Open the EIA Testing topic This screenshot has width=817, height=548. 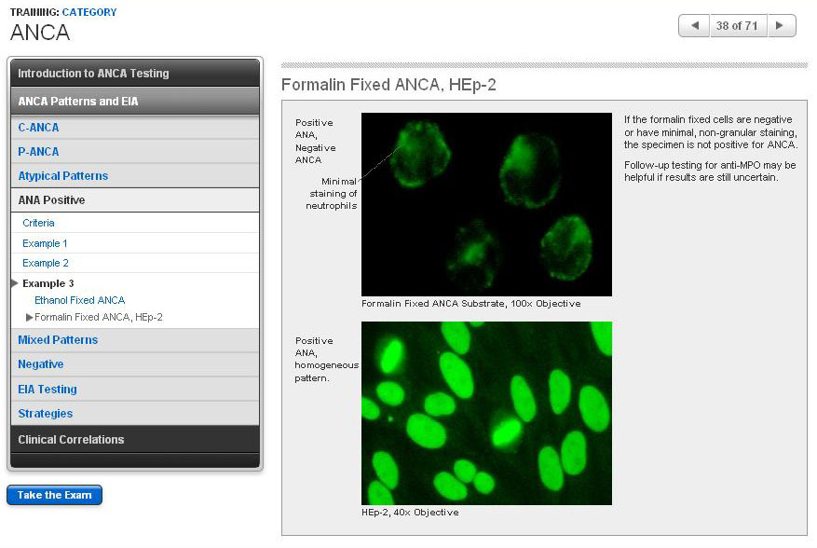click(48, 390)
